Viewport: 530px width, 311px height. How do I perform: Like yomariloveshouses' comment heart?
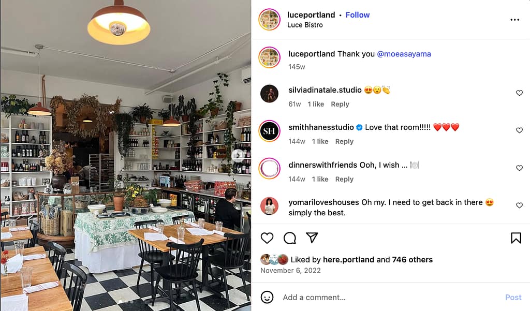[x=519, y=205]
